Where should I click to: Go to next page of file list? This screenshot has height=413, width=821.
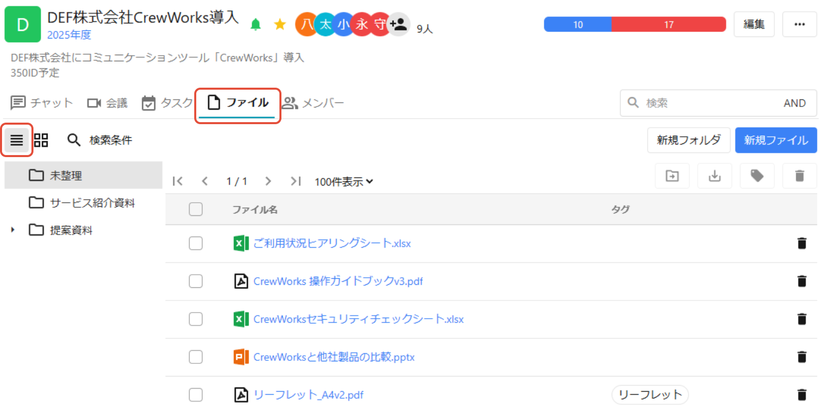pos(268,181)
